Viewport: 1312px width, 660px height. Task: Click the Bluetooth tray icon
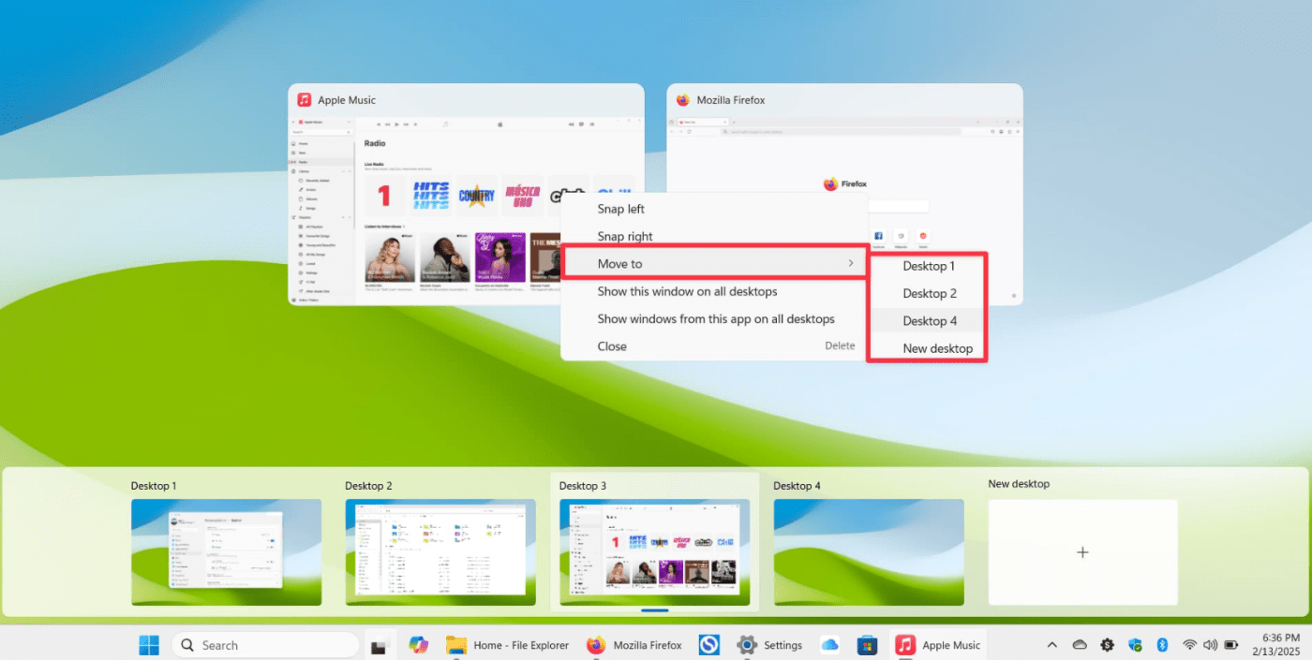pyautogui.click(x=1162, y=645)
